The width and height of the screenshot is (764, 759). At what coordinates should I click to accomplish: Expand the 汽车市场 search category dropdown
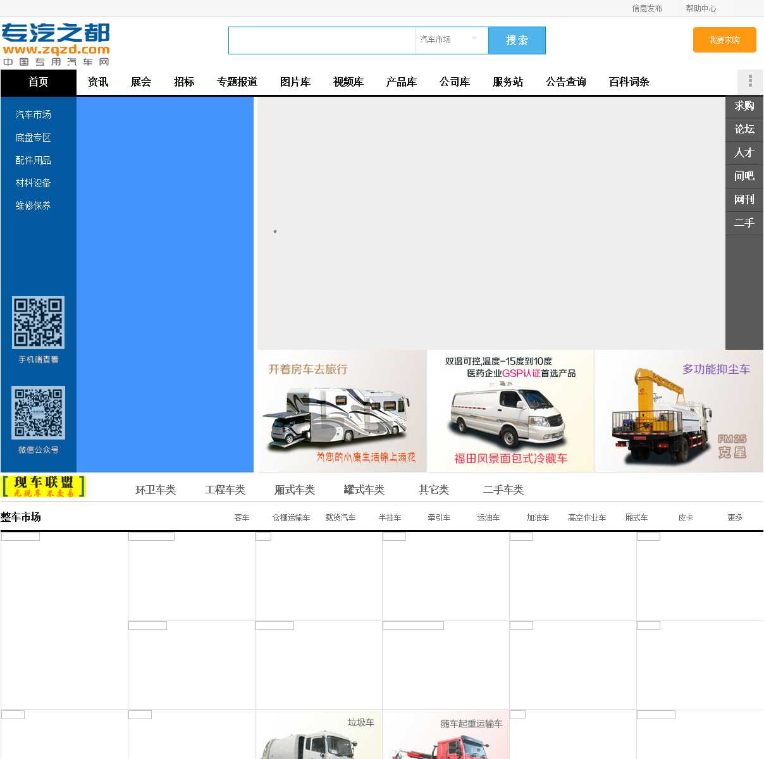[x=451, y=40]
